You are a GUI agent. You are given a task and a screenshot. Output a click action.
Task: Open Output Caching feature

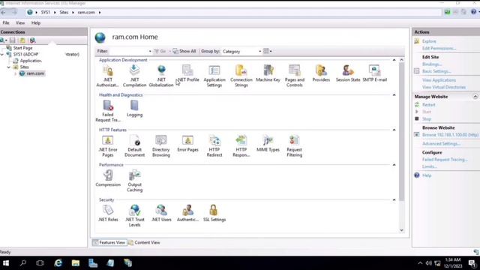pyautogui.click(x=134, y=181)
